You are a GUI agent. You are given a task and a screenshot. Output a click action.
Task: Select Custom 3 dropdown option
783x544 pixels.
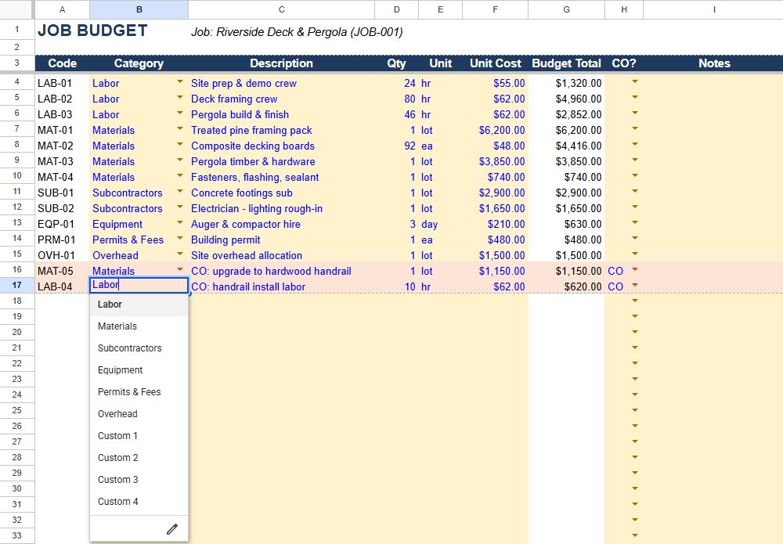[x=139, y=480]
